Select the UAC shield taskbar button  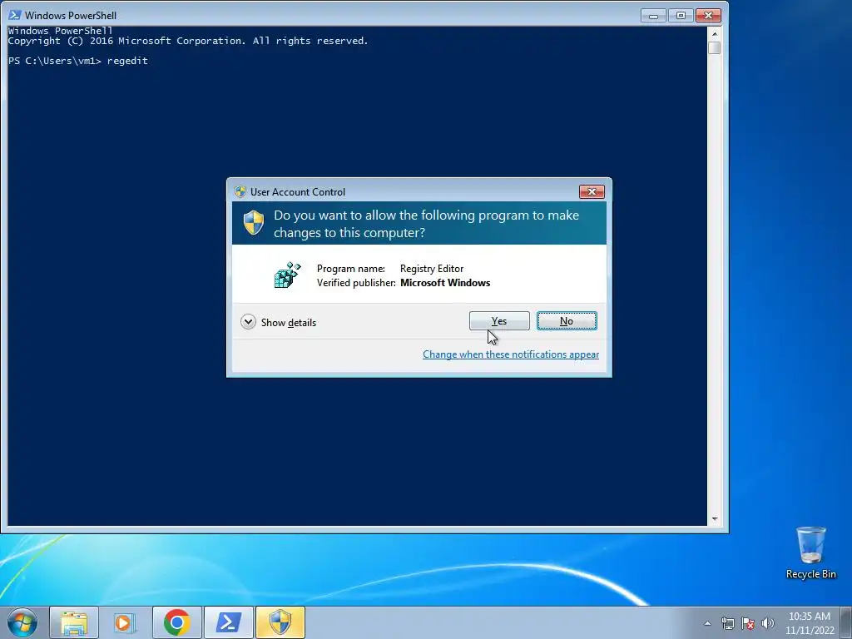click(x=280, y=622)
